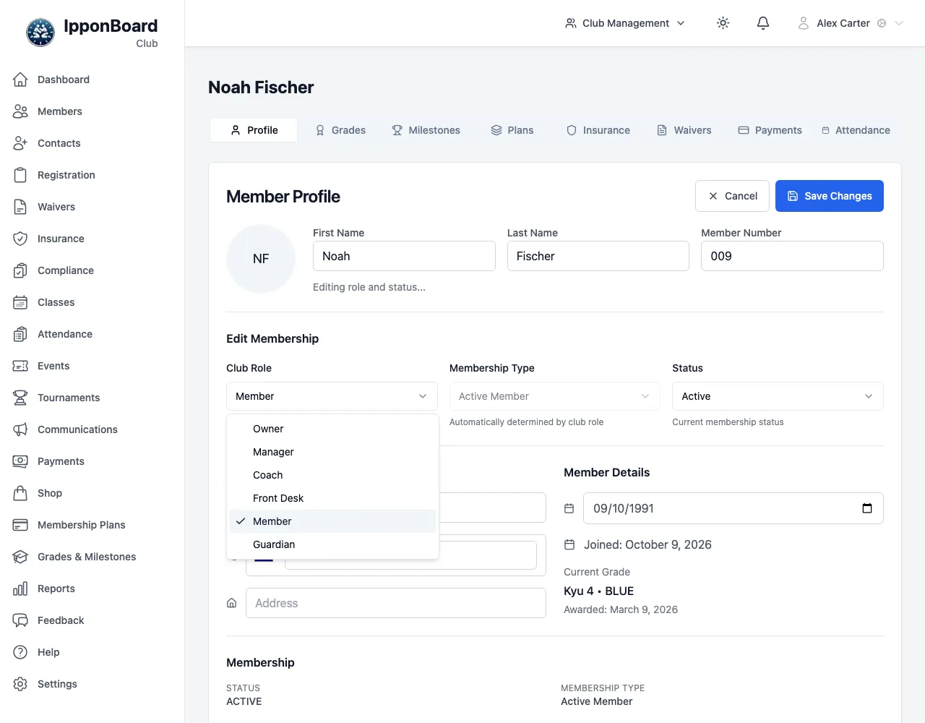Switch to the Grades tab
The width and height of the screenshot is (925, 723).
pos(340,130)
